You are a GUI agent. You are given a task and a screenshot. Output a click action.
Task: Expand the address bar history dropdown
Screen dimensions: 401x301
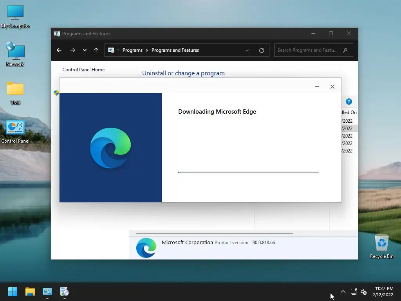[x=247, y=51]
